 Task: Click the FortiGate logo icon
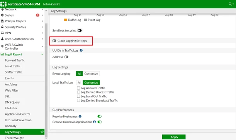(3, 4)
